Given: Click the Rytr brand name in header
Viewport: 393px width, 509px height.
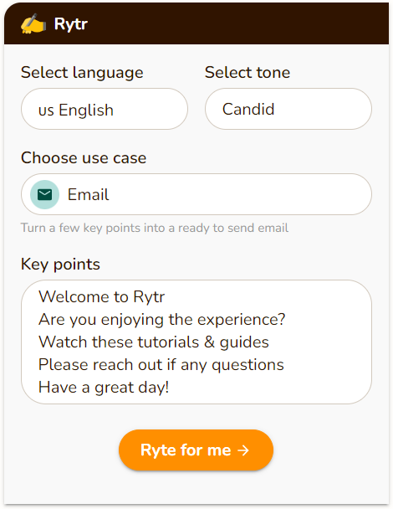Looking at the screenshot, I should coord(71,24).
